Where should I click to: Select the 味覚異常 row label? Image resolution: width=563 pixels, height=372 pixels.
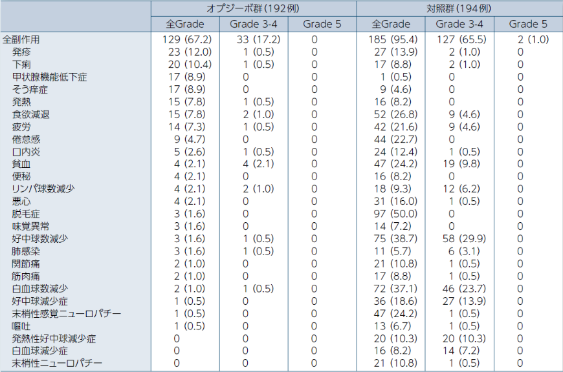pyautogui.click(x=30, y=226)
